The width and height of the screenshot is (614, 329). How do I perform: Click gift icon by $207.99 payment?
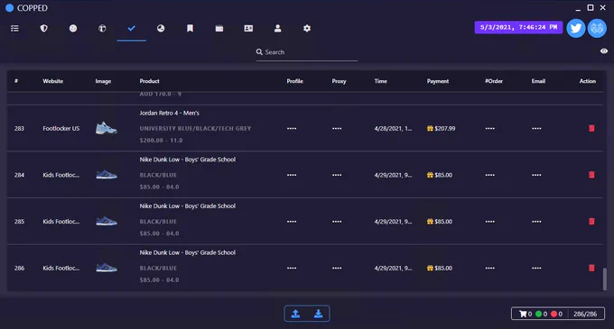[430, 128]
